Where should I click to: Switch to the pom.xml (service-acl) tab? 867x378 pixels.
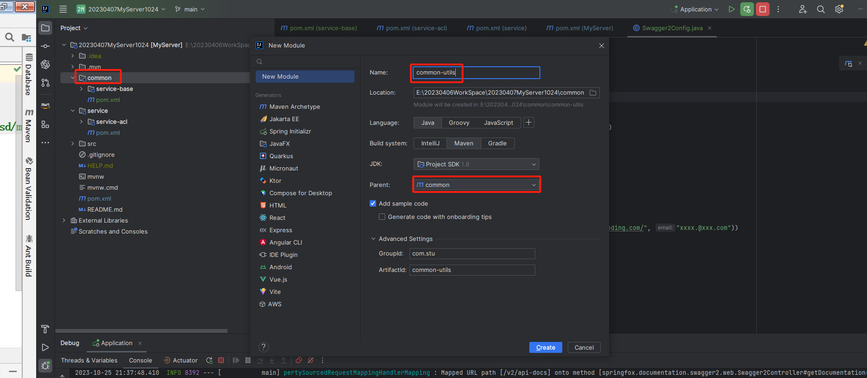[412, 28]
